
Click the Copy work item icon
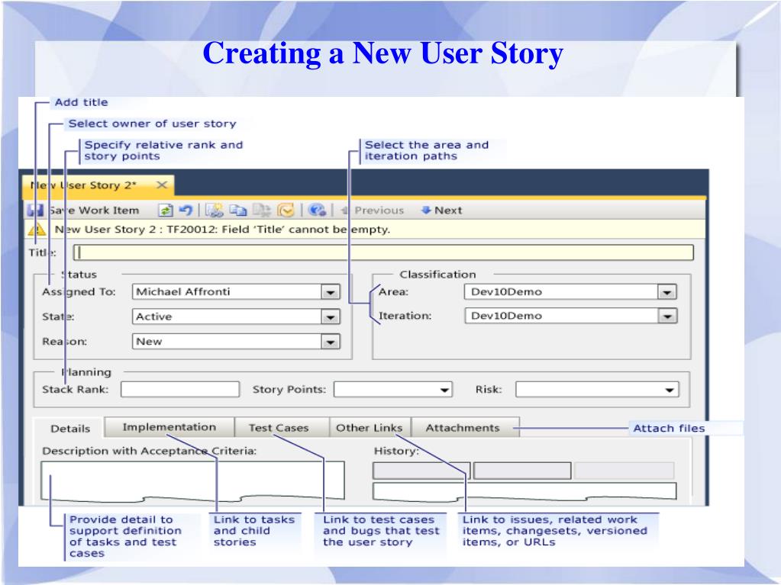point(238,211)
